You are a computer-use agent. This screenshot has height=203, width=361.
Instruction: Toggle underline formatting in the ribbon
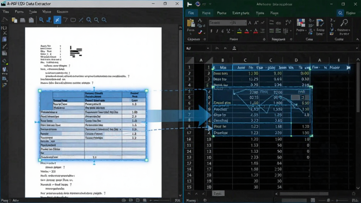point(228,31)
